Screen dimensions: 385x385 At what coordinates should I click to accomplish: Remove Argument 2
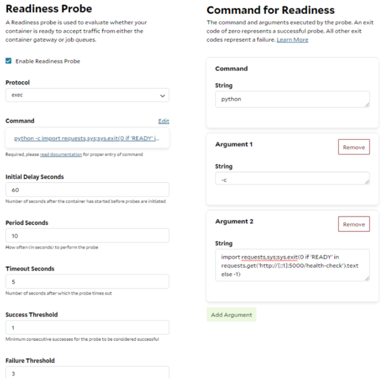pos(354,224)
